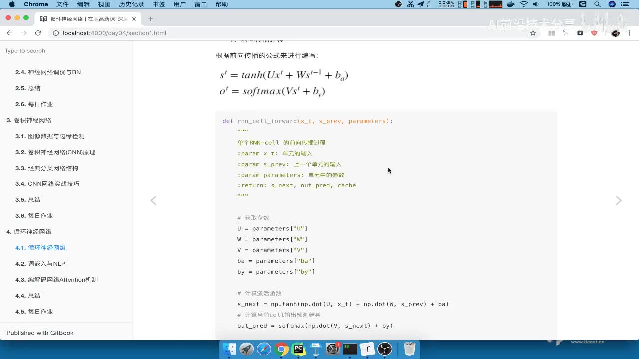This screenshot has height=359, width=639.
Task: Open section 2.6 每日作业
Action: (x=34, y=104)
